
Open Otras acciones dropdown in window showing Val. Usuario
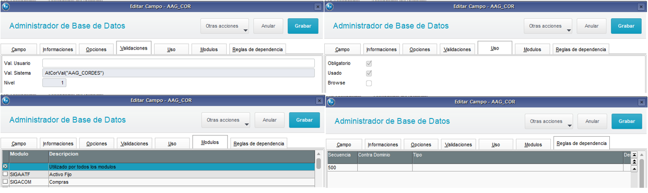(x=225, y=26)
